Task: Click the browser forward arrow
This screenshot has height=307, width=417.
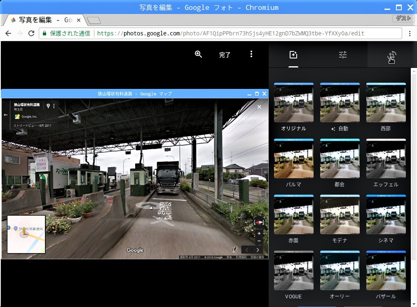Action: 20,33
